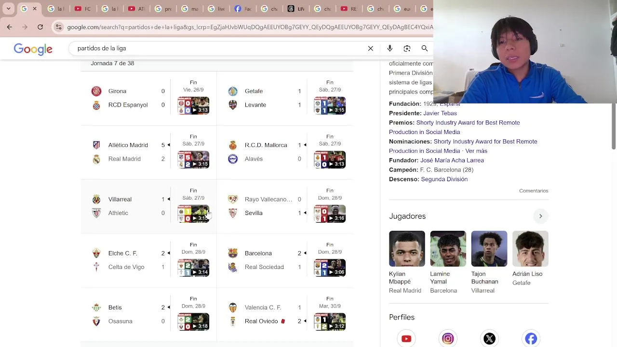Open Lamine Yamal player photo

click(448, 249)
